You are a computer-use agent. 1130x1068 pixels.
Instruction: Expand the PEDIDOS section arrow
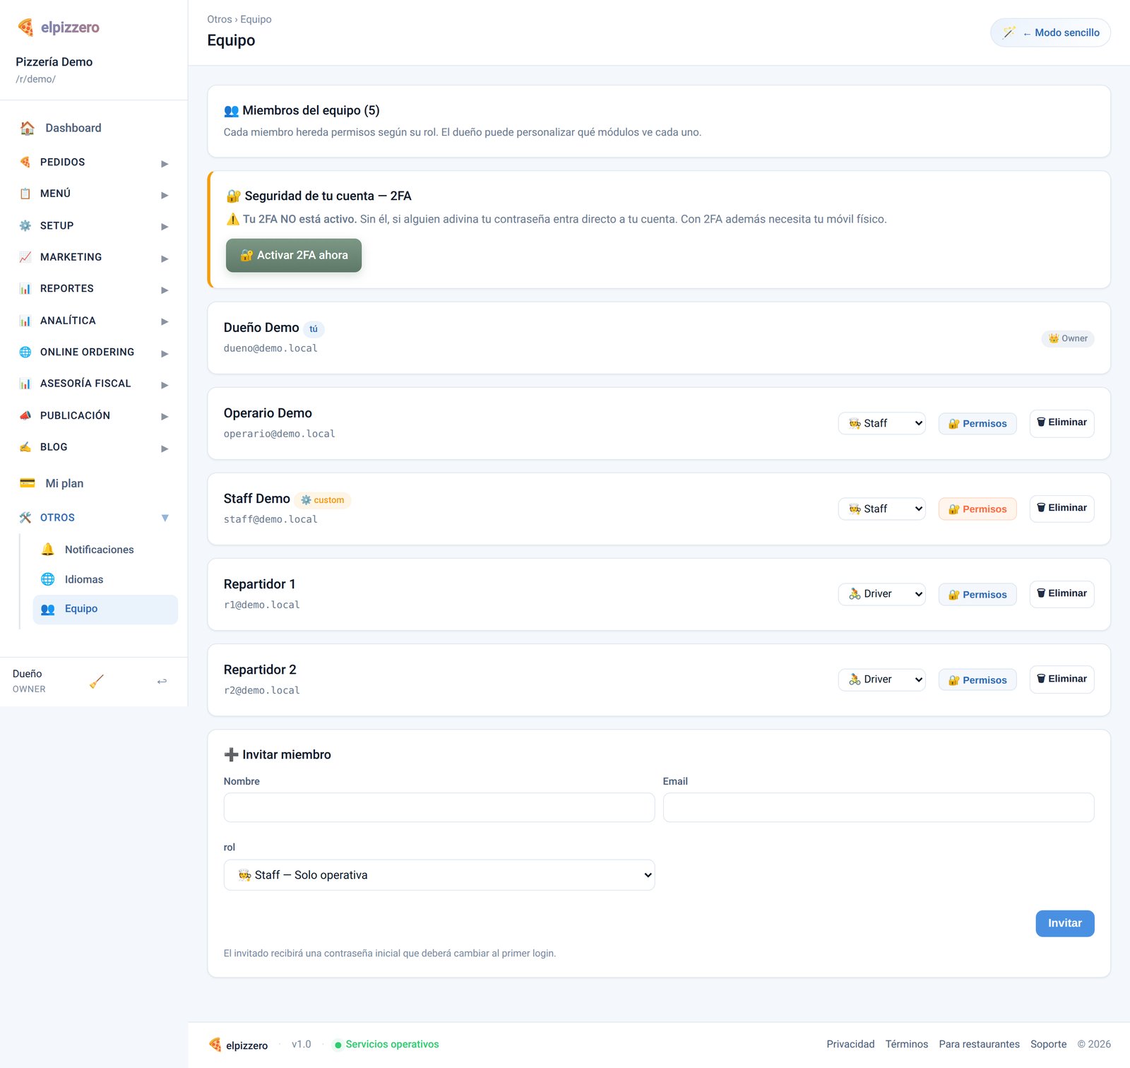tap(165, 163)
